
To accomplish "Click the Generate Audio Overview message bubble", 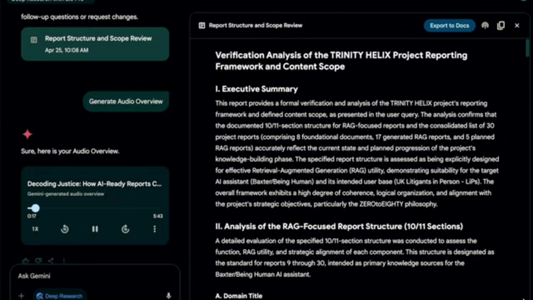I will click(x=126, y=102).
